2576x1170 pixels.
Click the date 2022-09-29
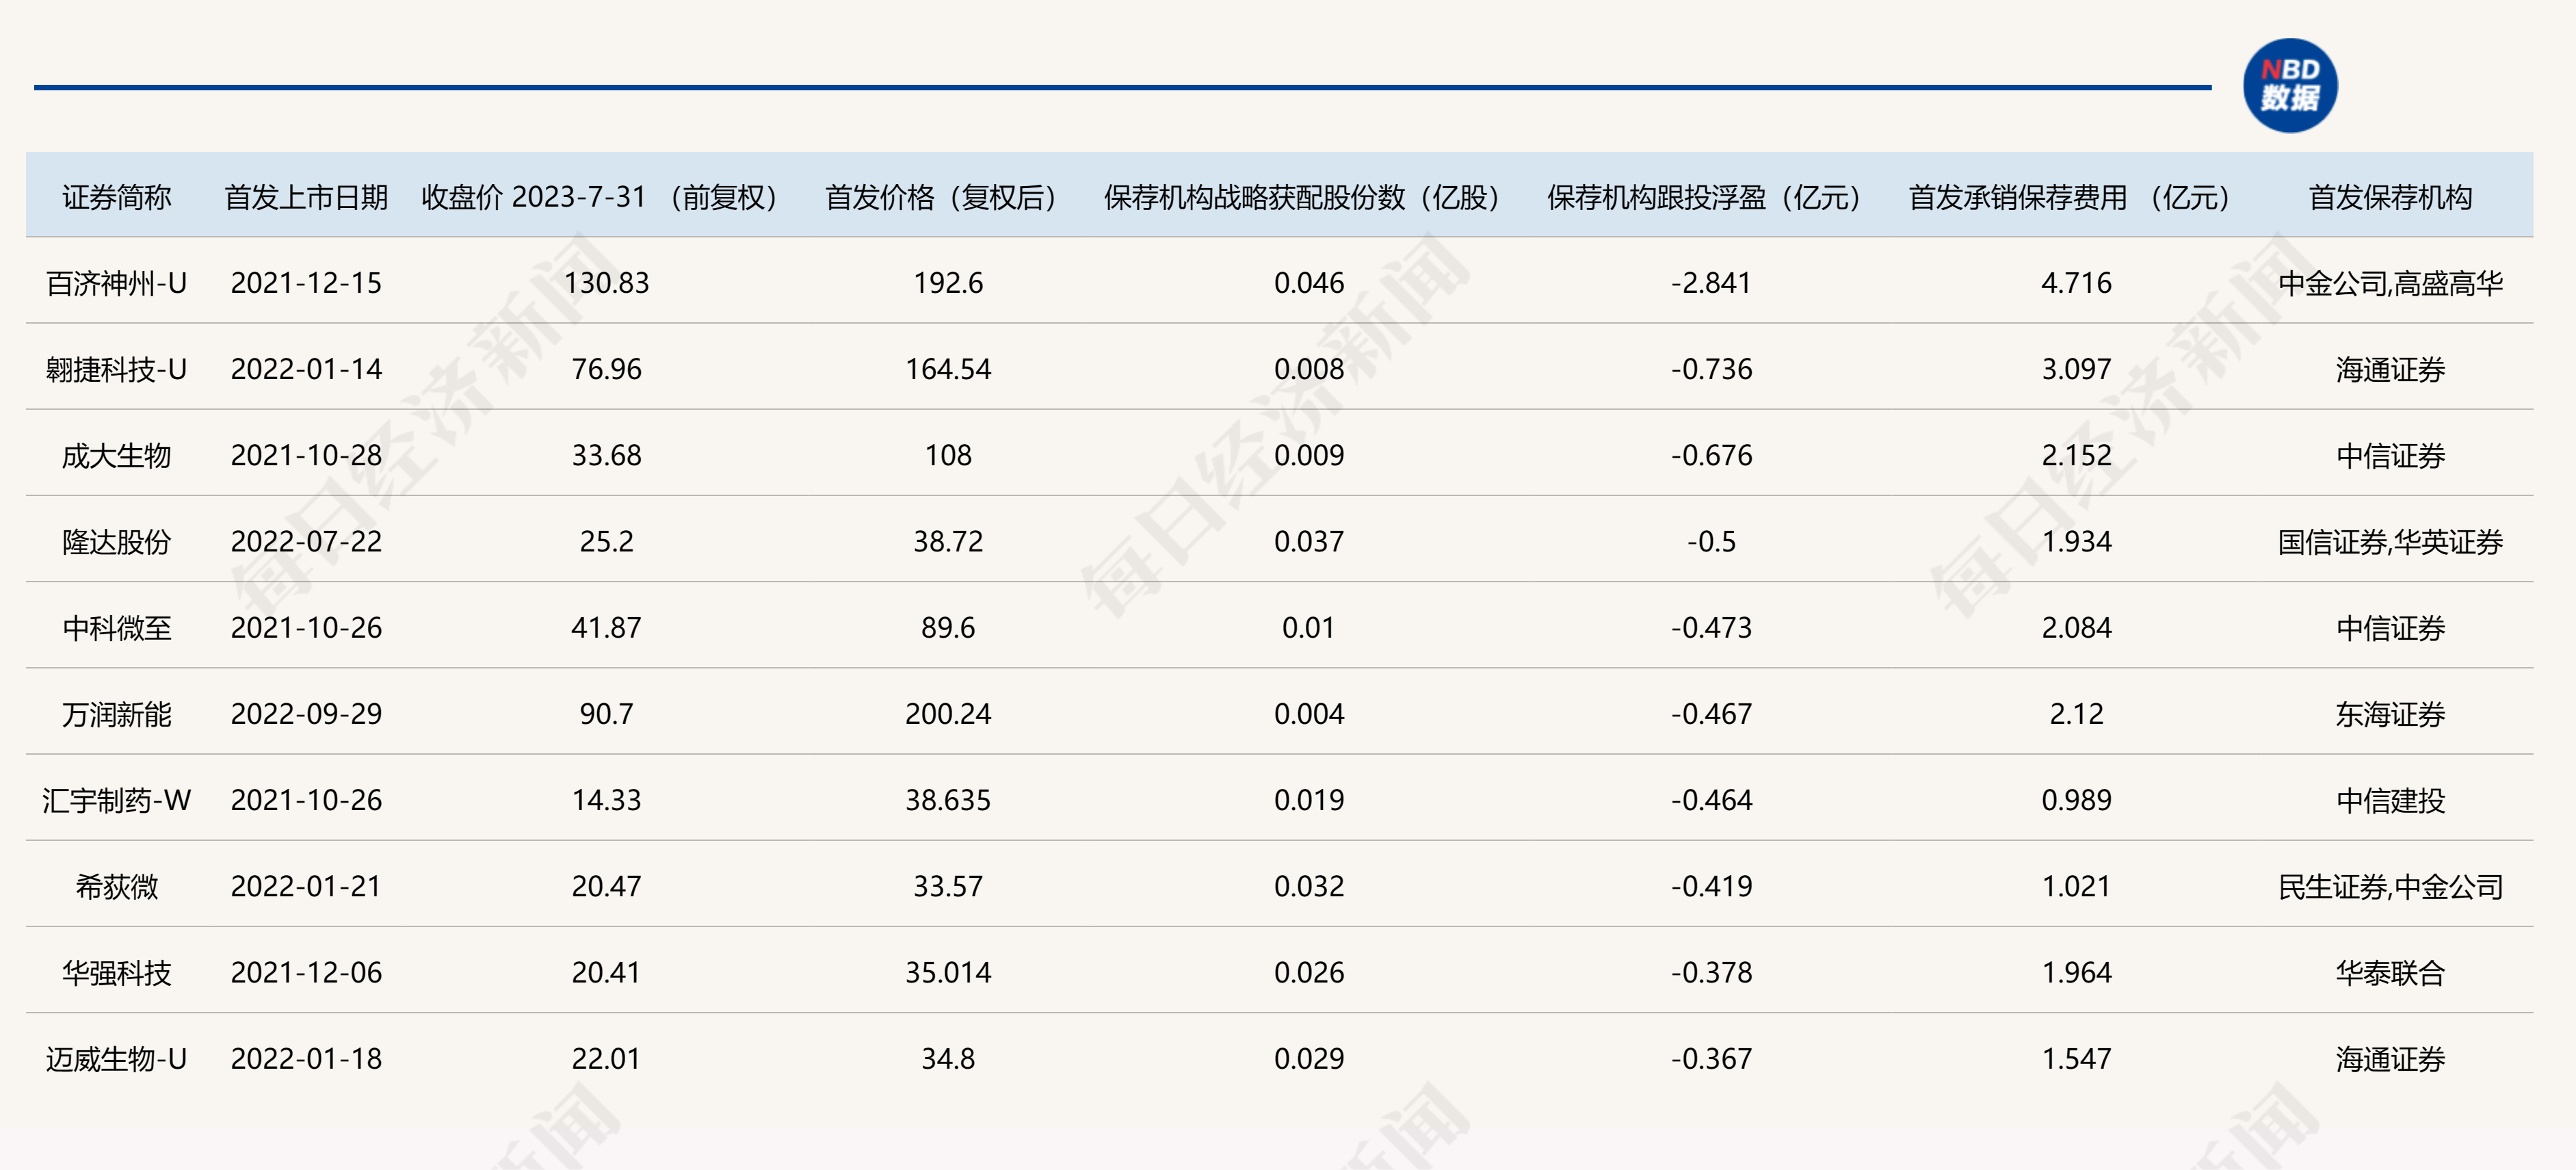coord(306,714)
